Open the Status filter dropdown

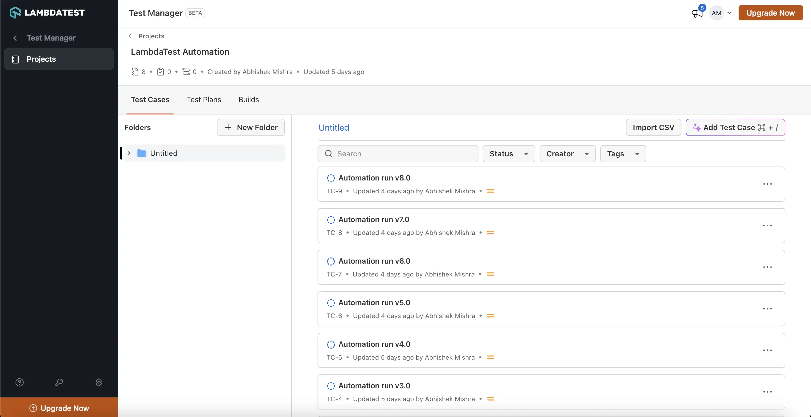click(509, 154)
